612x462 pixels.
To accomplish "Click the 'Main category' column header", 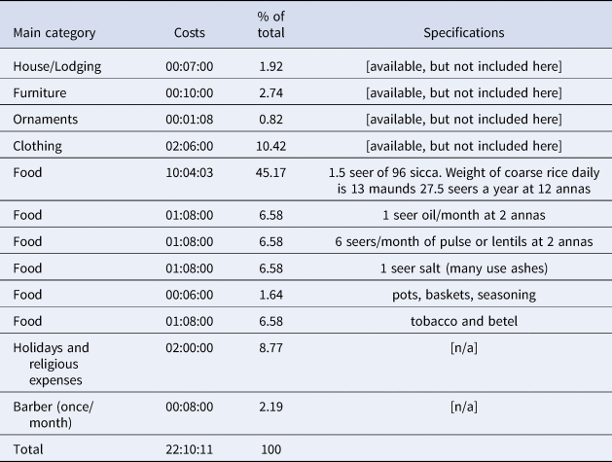I will point(54,33).
